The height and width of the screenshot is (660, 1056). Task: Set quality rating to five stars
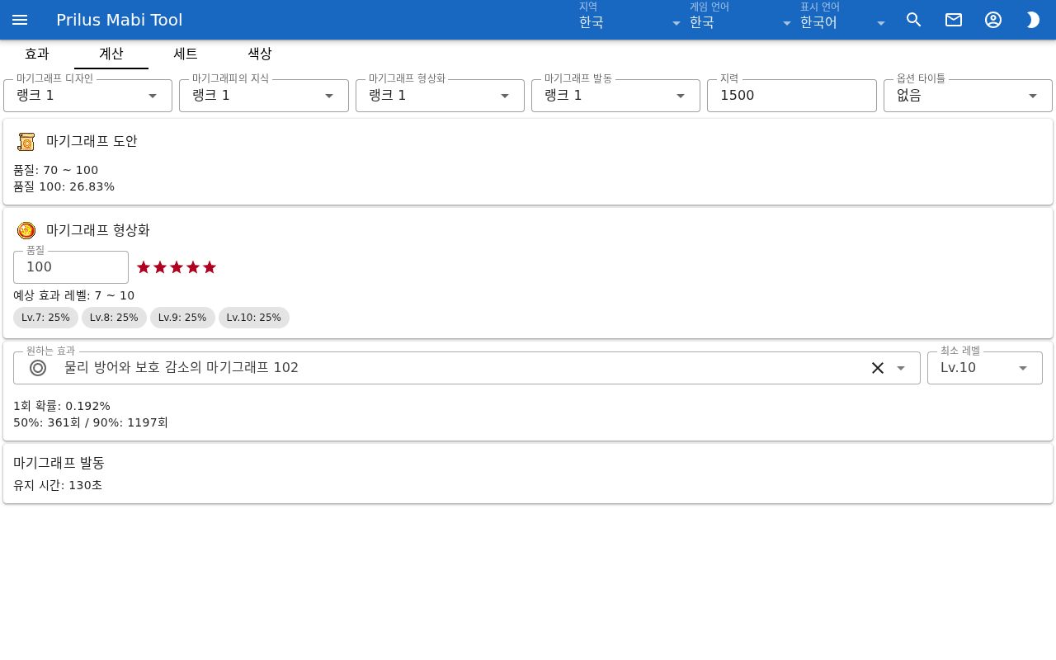[210, 267]
